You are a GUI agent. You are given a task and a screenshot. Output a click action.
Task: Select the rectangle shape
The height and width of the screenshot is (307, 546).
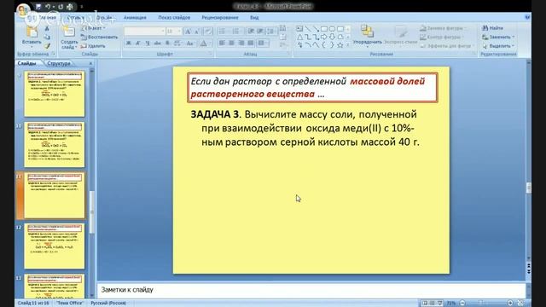tap(324, 28)
